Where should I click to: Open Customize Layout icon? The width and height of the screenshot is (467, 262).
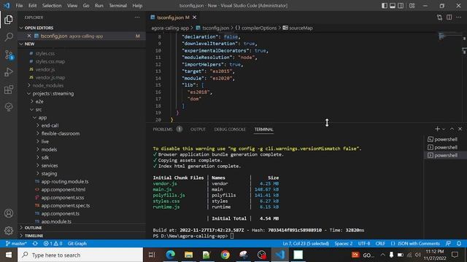click(x=412, y=6)
